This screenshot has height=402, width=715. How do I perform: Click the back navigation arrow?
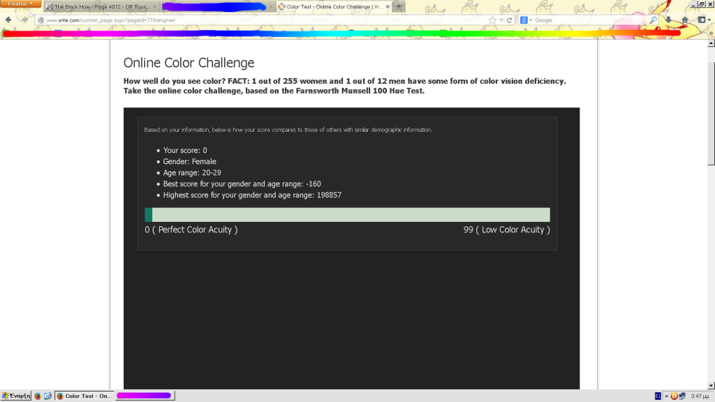[x=7, y=20]
